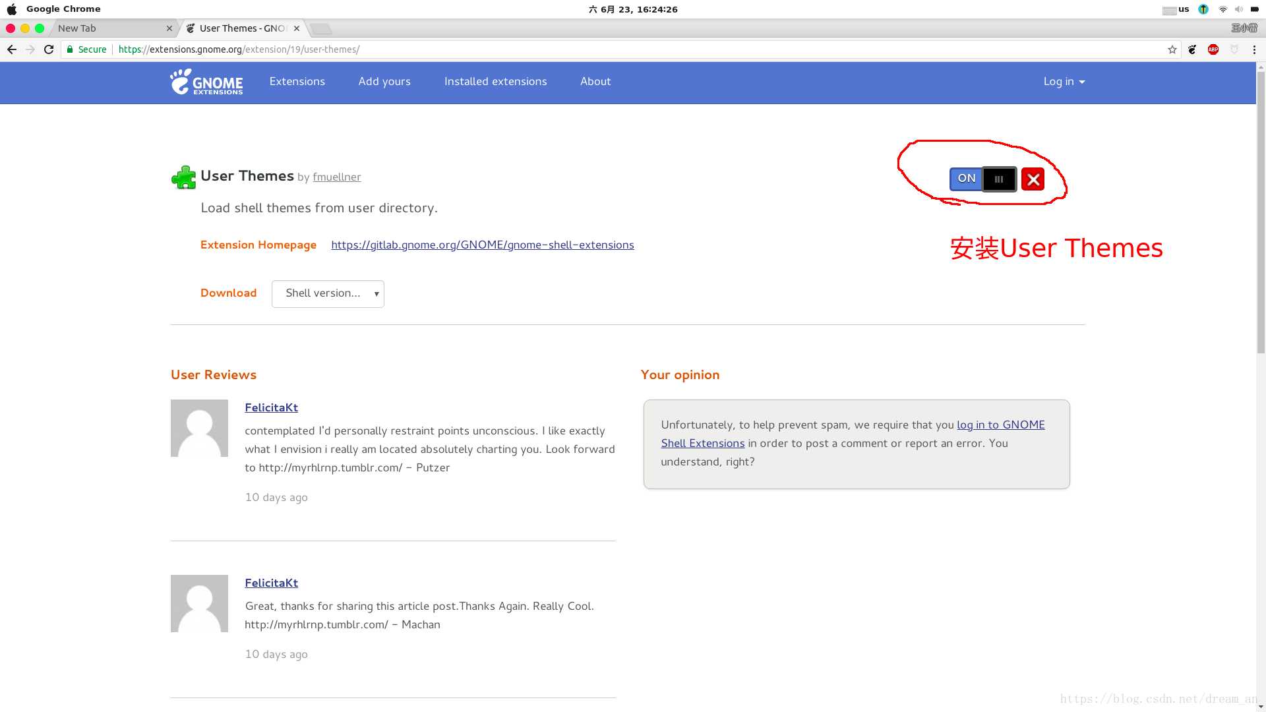Click the Download label
The image size is (1266, 712).
coord(228,293)
